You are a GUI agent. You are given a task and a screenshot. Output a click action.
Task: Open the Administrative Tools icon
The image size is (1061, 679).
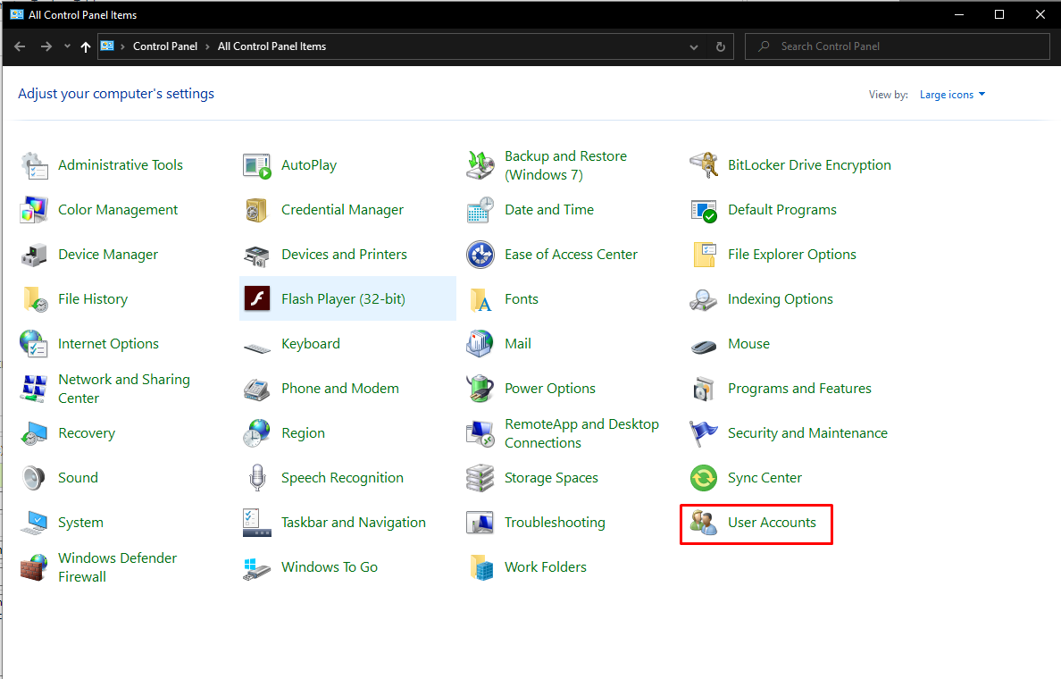coord(35,165)
